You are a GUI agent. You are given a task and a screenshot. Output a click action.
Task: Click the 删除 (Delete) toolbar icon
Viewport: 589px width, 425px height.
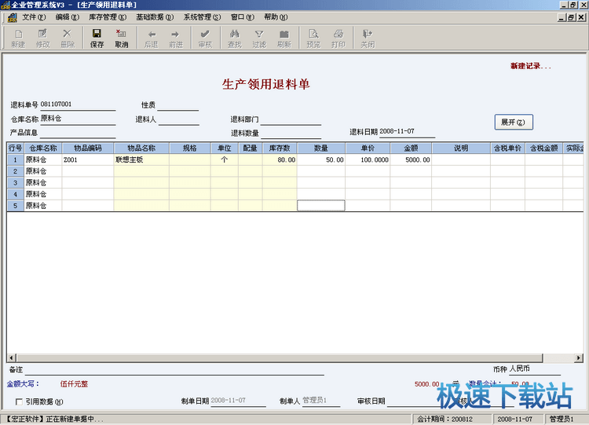click(68, 38)
